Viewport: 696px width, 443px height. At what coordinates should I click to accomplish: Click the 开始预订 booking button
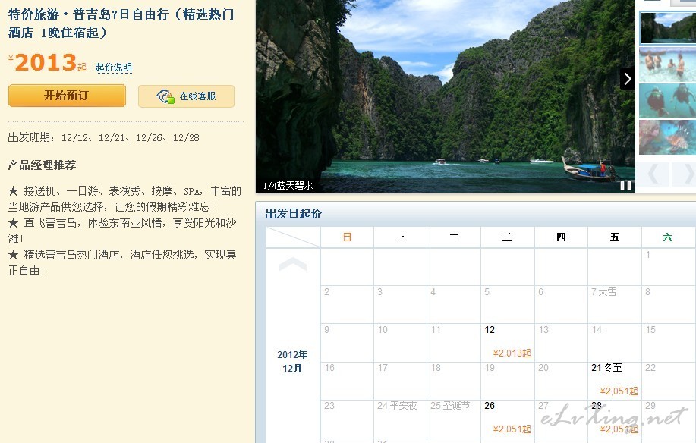(x=67, y=96)
